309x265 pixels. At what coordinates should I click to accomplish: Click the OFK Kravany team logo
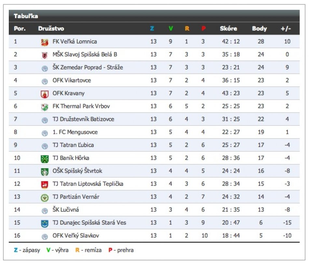pos(45,94)
